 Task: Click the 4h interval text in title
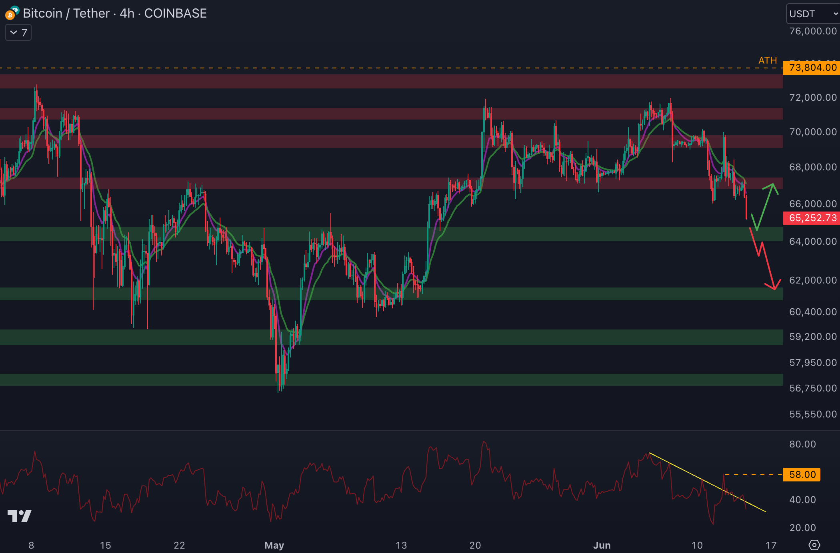127,14
